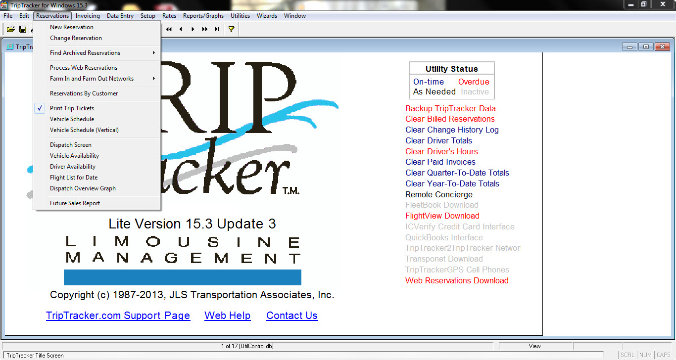The image size is (676, 360).
Task: Run Clear Year-To-Date Totals utility
Action: coord(452,183)
